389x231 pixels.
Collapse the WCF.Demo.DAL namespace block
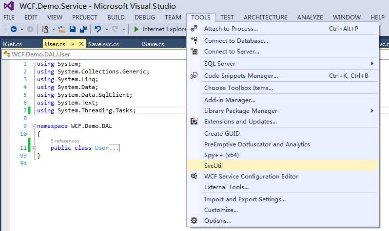tap(33, 126)
